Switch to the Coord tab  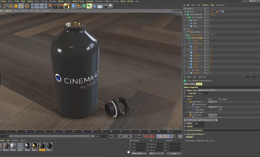(192, 84)
